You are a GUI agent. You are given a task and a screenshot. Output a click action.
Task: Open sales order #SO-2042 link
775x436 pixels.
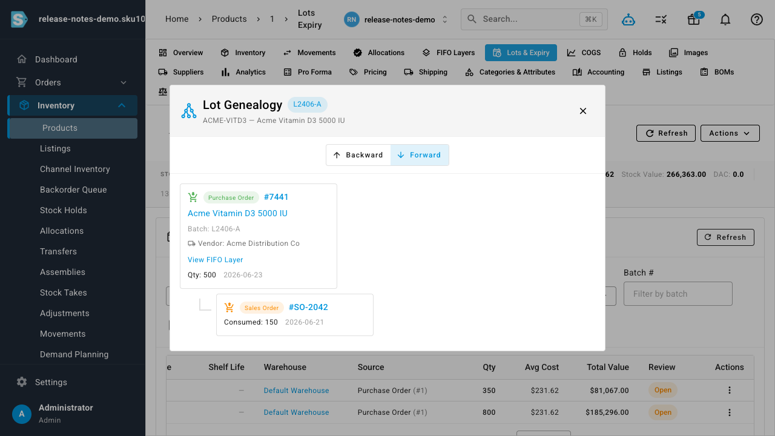(308, 308)
